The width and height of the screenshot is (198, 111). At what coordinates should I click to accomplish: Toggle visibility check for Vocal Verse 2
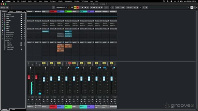point(2,39)
